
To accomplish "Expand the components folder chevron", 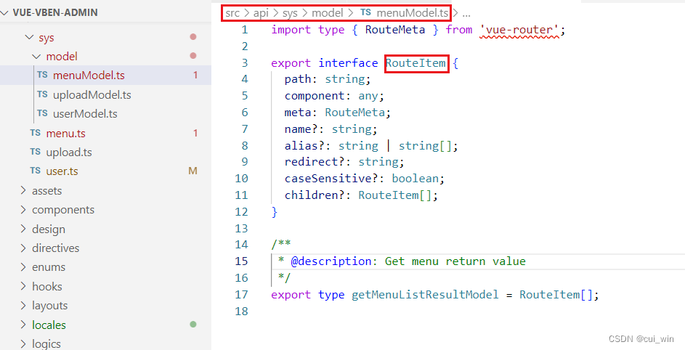I will click(23, 210).
